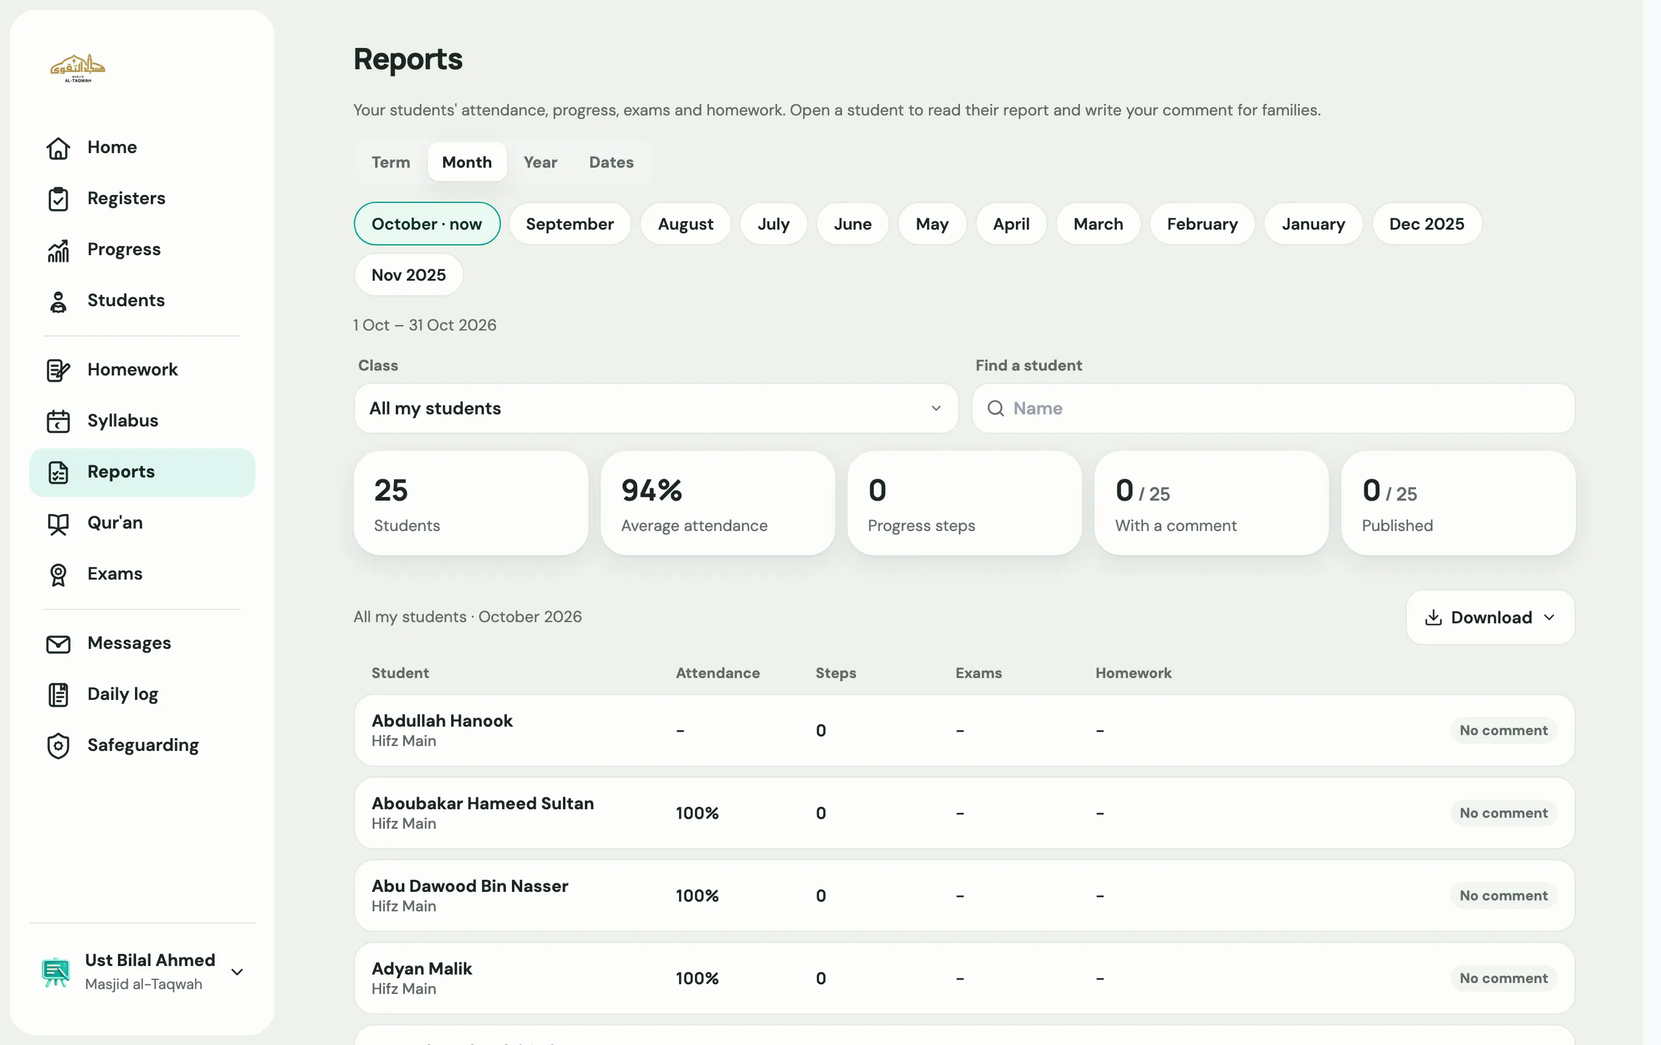Image resolution: width=1661 pixels, height=1045 pixels.
Task: Select the Month tab
Action: click(467, 162)
